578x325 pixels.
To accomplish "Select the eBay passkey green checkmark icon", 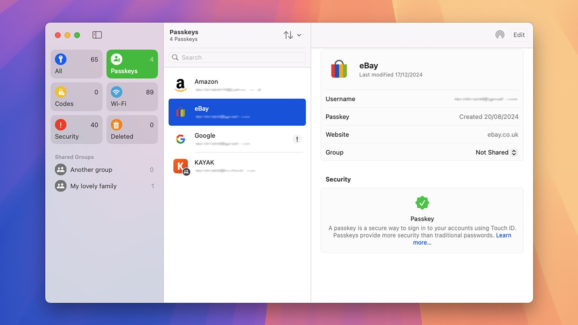I will click(x=422, y=203).
